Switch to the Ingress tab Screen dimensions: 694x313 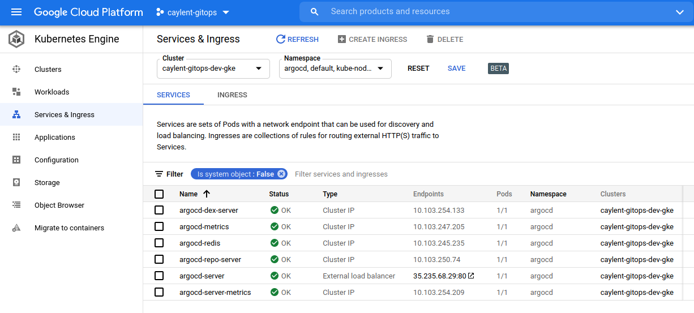point(232,95)
